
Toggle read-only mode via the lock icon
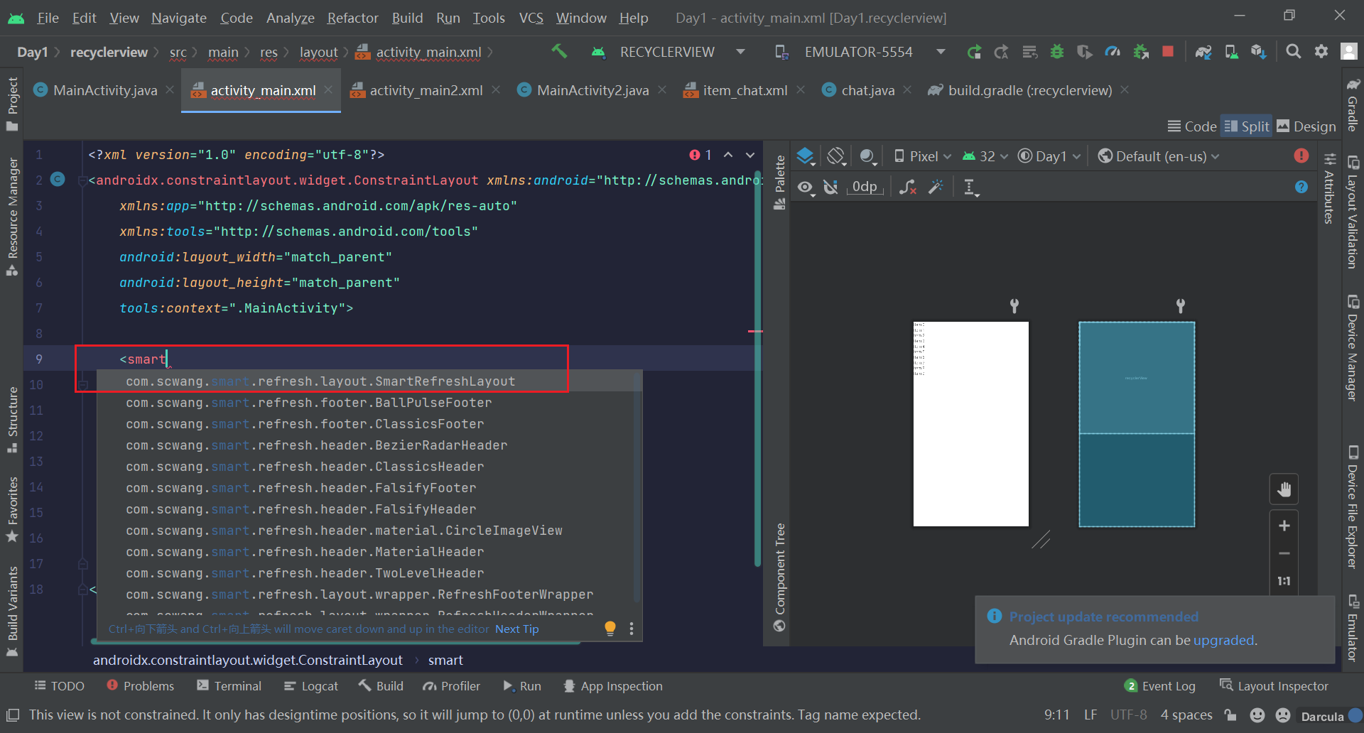[1231, 715]
